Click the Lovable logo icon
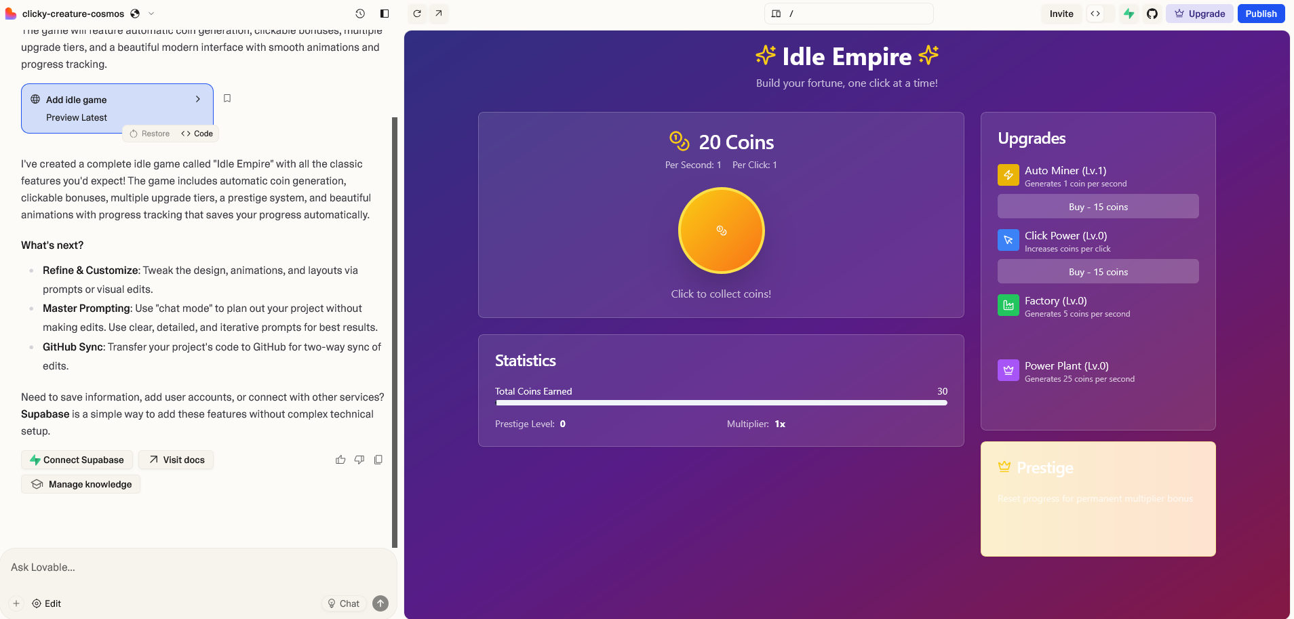Viewport: 1294px width, 619px height. coord(10,14)
